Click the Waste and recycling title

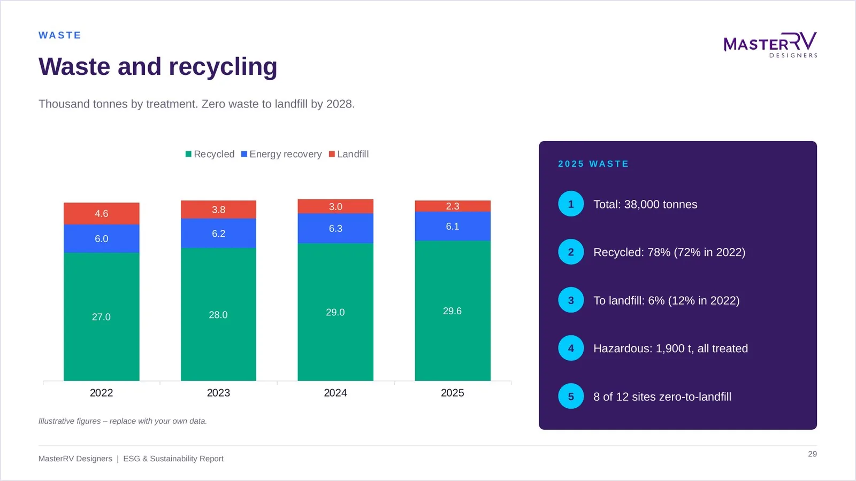click(x=158, y=67)
